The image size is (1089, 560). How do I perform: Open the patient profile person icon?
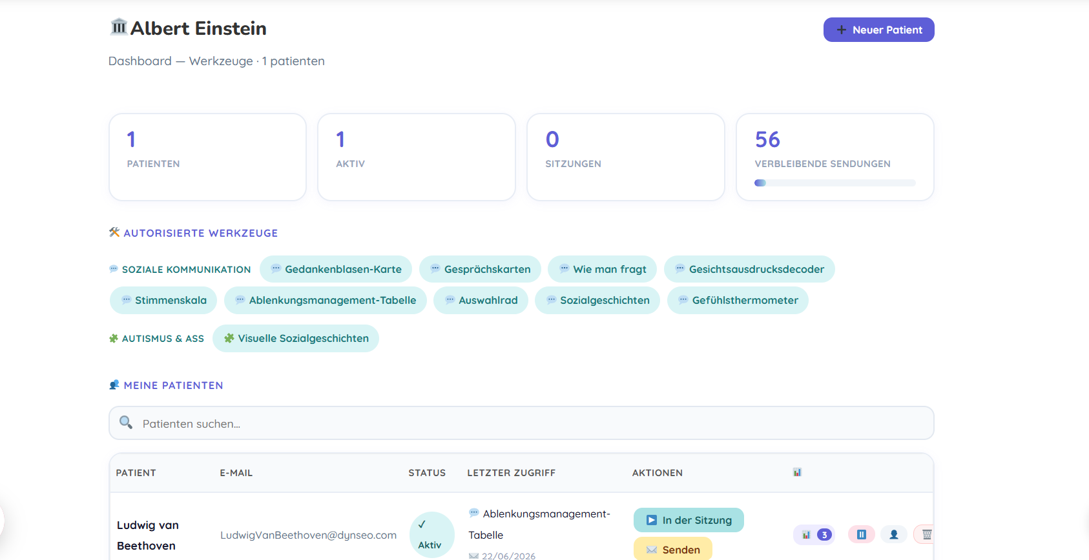coord(894,535)
